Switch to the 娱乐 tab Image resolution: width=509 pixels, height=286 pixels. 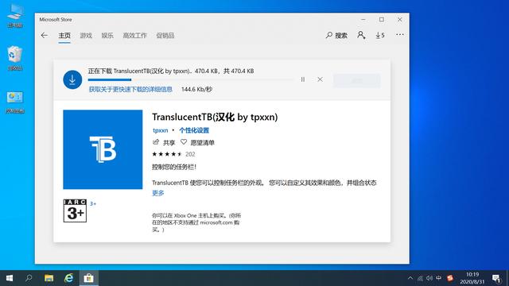[107, 35]
